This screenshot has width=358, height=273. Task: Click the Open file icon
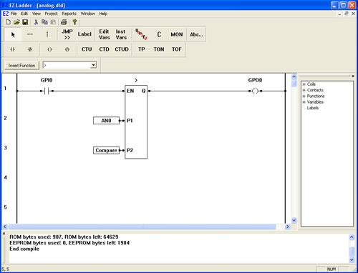click(16, 22)
